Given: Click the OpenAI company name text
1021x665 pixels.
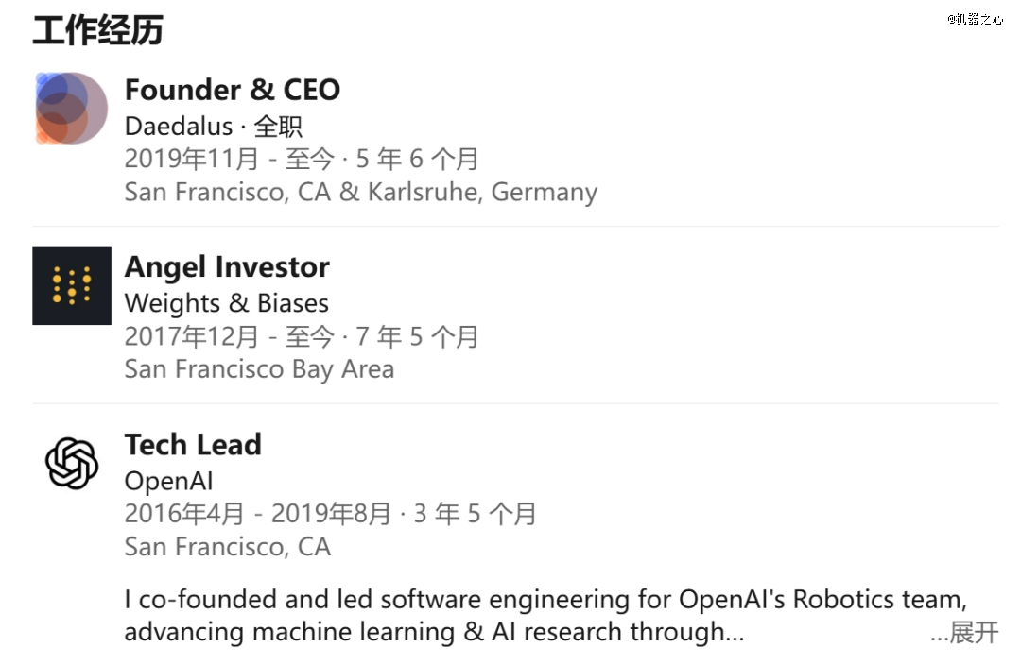Looking at the screenshot, I should 169,481.
